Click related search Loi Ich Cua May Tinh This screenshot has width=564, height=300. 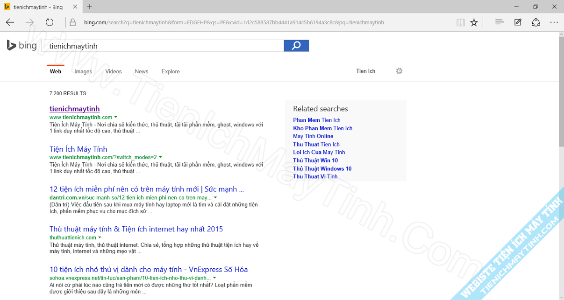319,152
